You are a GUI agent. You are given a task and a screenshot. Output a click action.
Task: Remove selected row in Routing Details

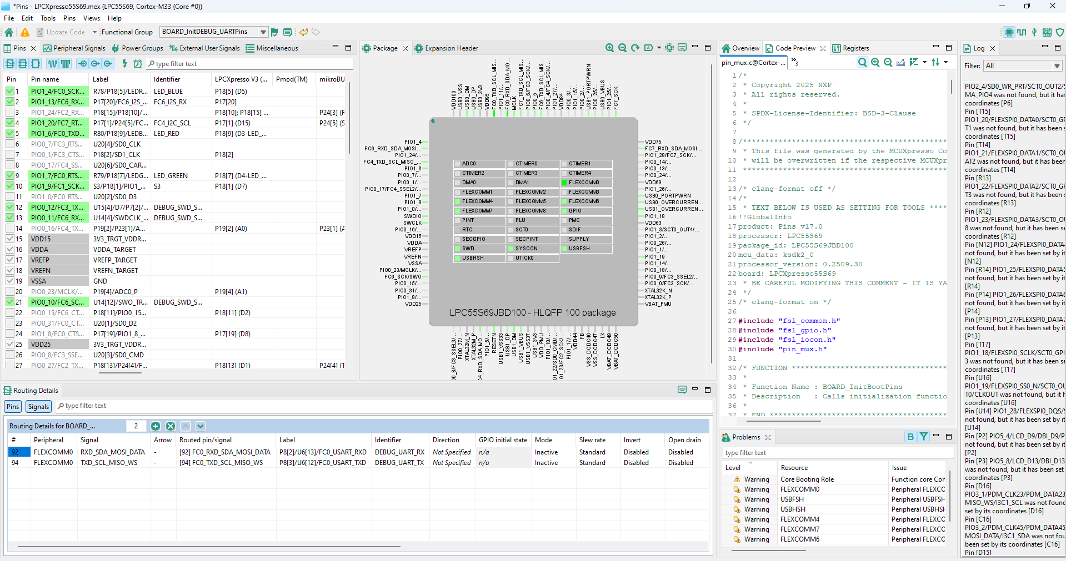(x=171, y=426)
